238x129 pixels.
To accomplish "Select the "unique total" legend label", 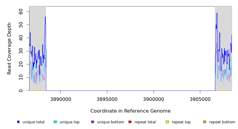I will coord(33,122).
